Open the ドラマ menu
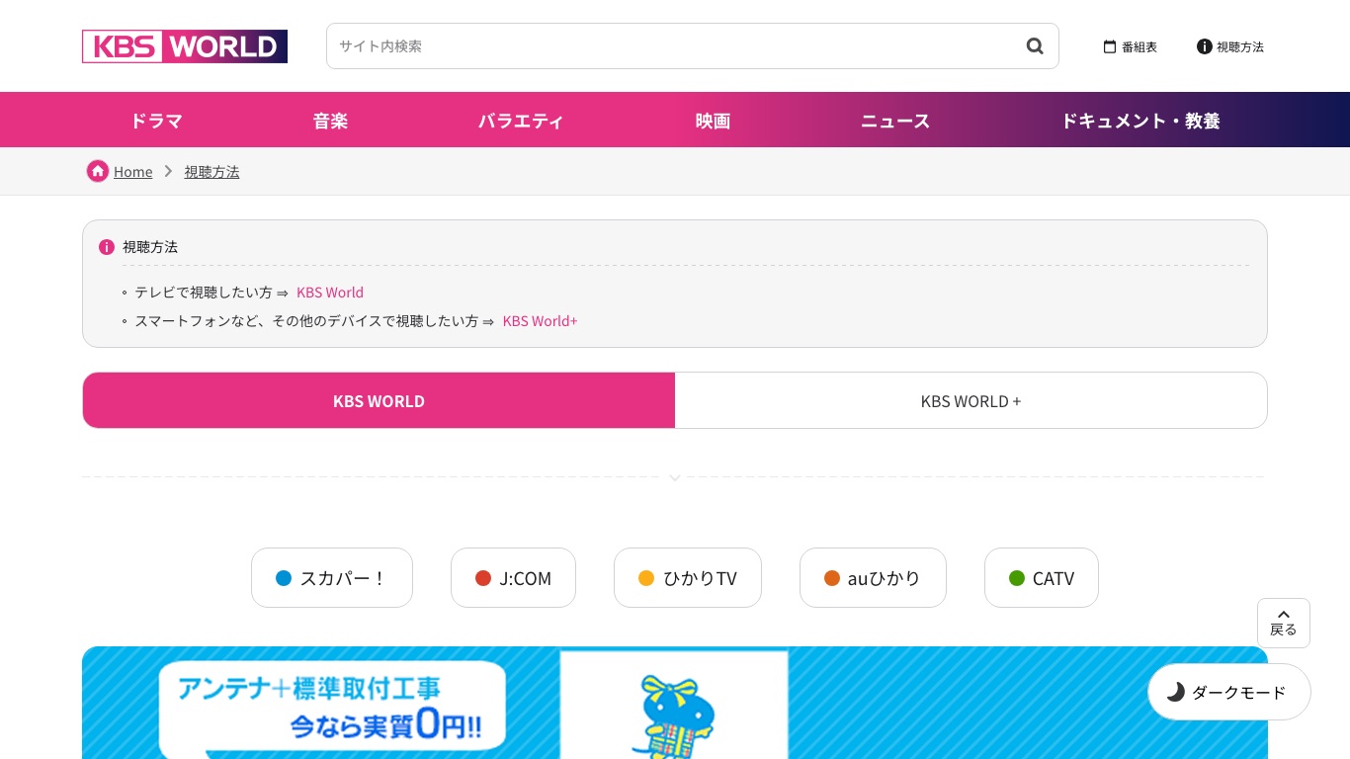1350x759 pixels. click(x=156, y=121)
